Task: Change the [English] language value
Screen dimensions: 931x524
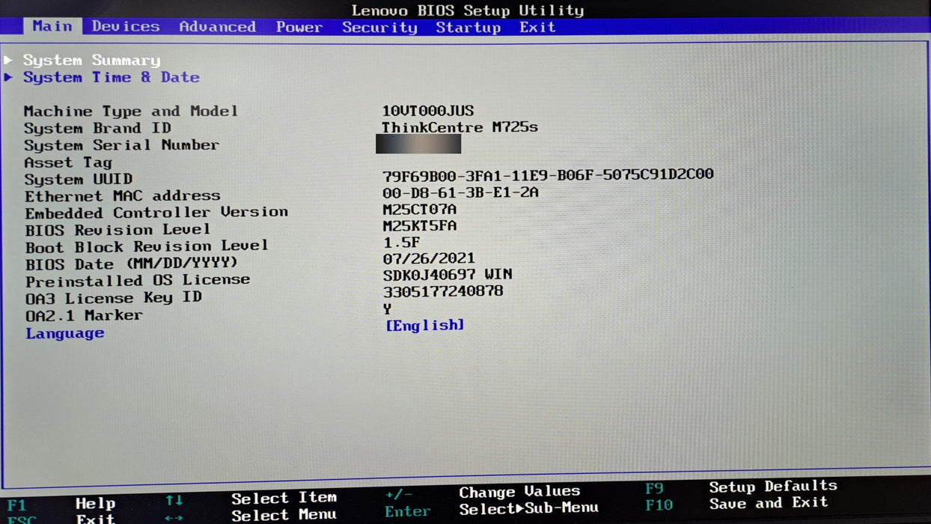Action: pyautogui.click(x=424, y=325)
